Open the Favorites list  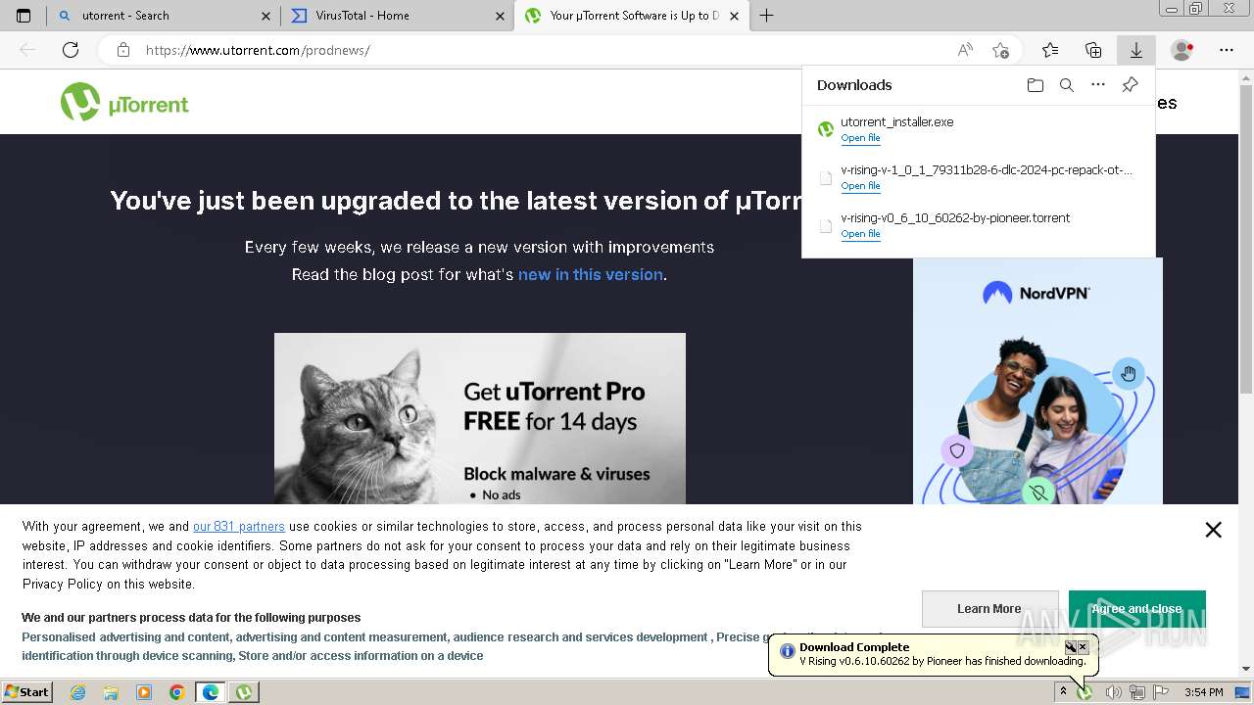pos(1050,50)
